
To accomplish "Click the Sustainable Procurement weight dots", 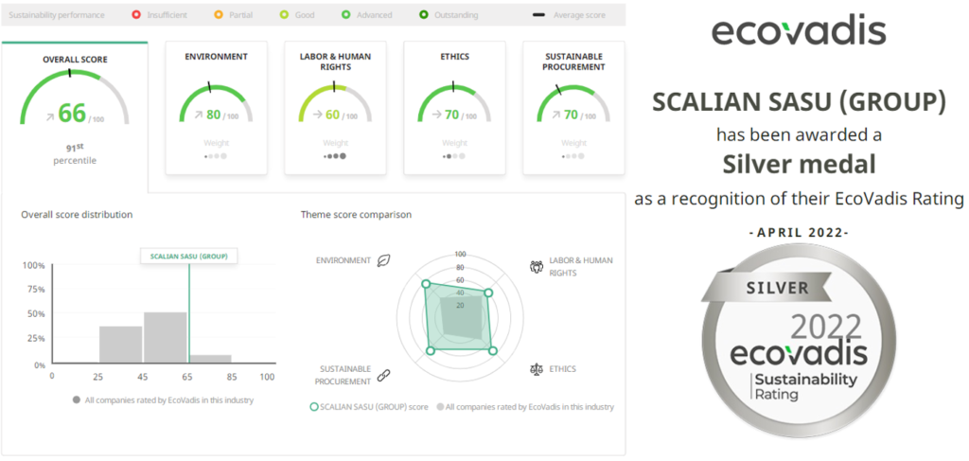I will tap(573, 156).
